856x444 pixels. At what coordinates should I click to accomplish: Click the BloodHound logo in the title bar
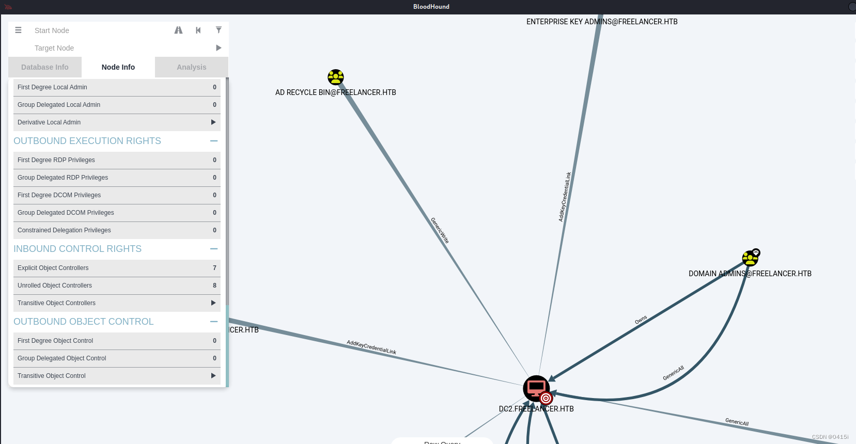pyautogui.click(x=8, y=7)
